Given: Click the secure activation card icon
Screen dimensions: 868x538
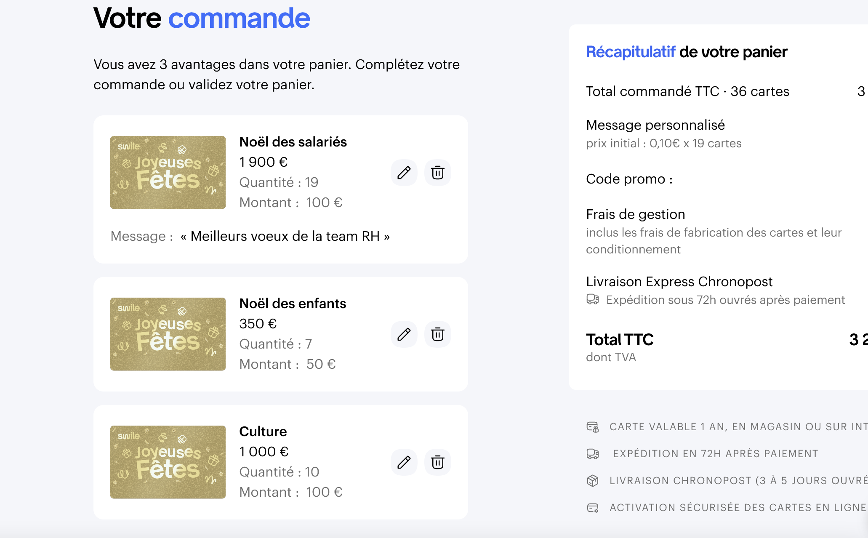Looking at the screenshot, I should 593,508.
